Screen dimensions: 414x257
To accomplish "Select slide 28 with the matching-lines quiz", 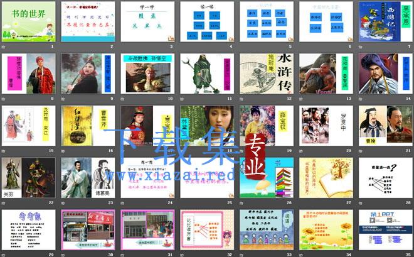I will pyautogui.click(x=386, y=178).
